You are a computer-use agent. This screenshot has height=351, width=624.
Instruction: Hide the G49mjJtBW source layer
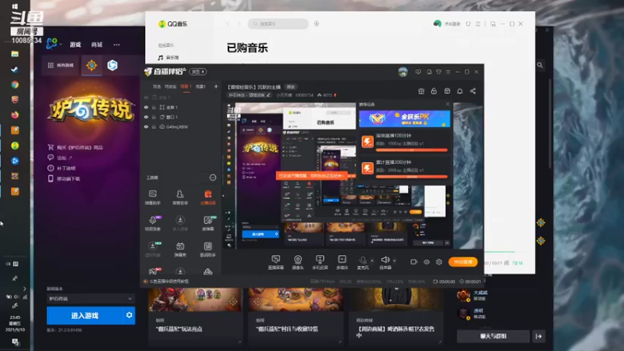146,126
